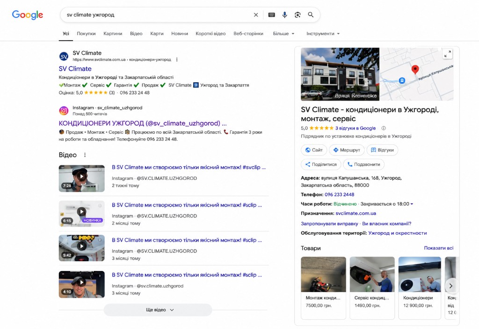Open the Google logo homepage link
This screenshot has width=479, height=329.
pos(28,14)
